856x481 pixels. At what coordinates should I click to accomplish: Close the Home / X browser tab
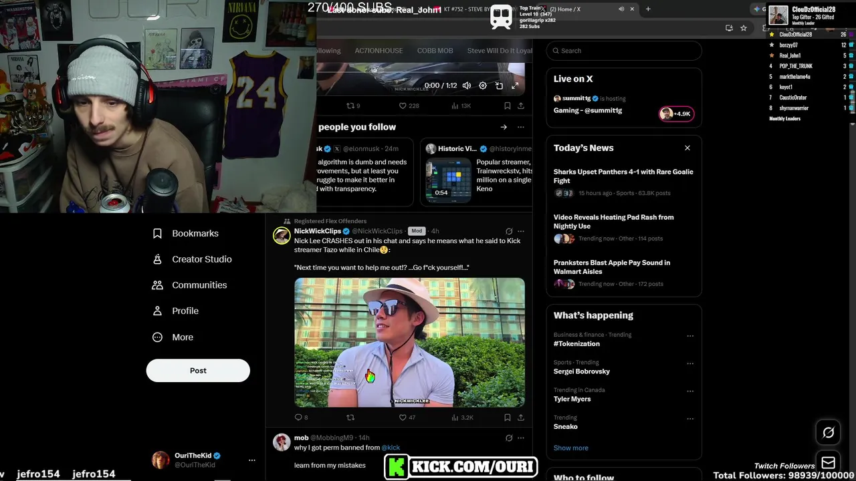pyautogui.click(x=632, y=9)
